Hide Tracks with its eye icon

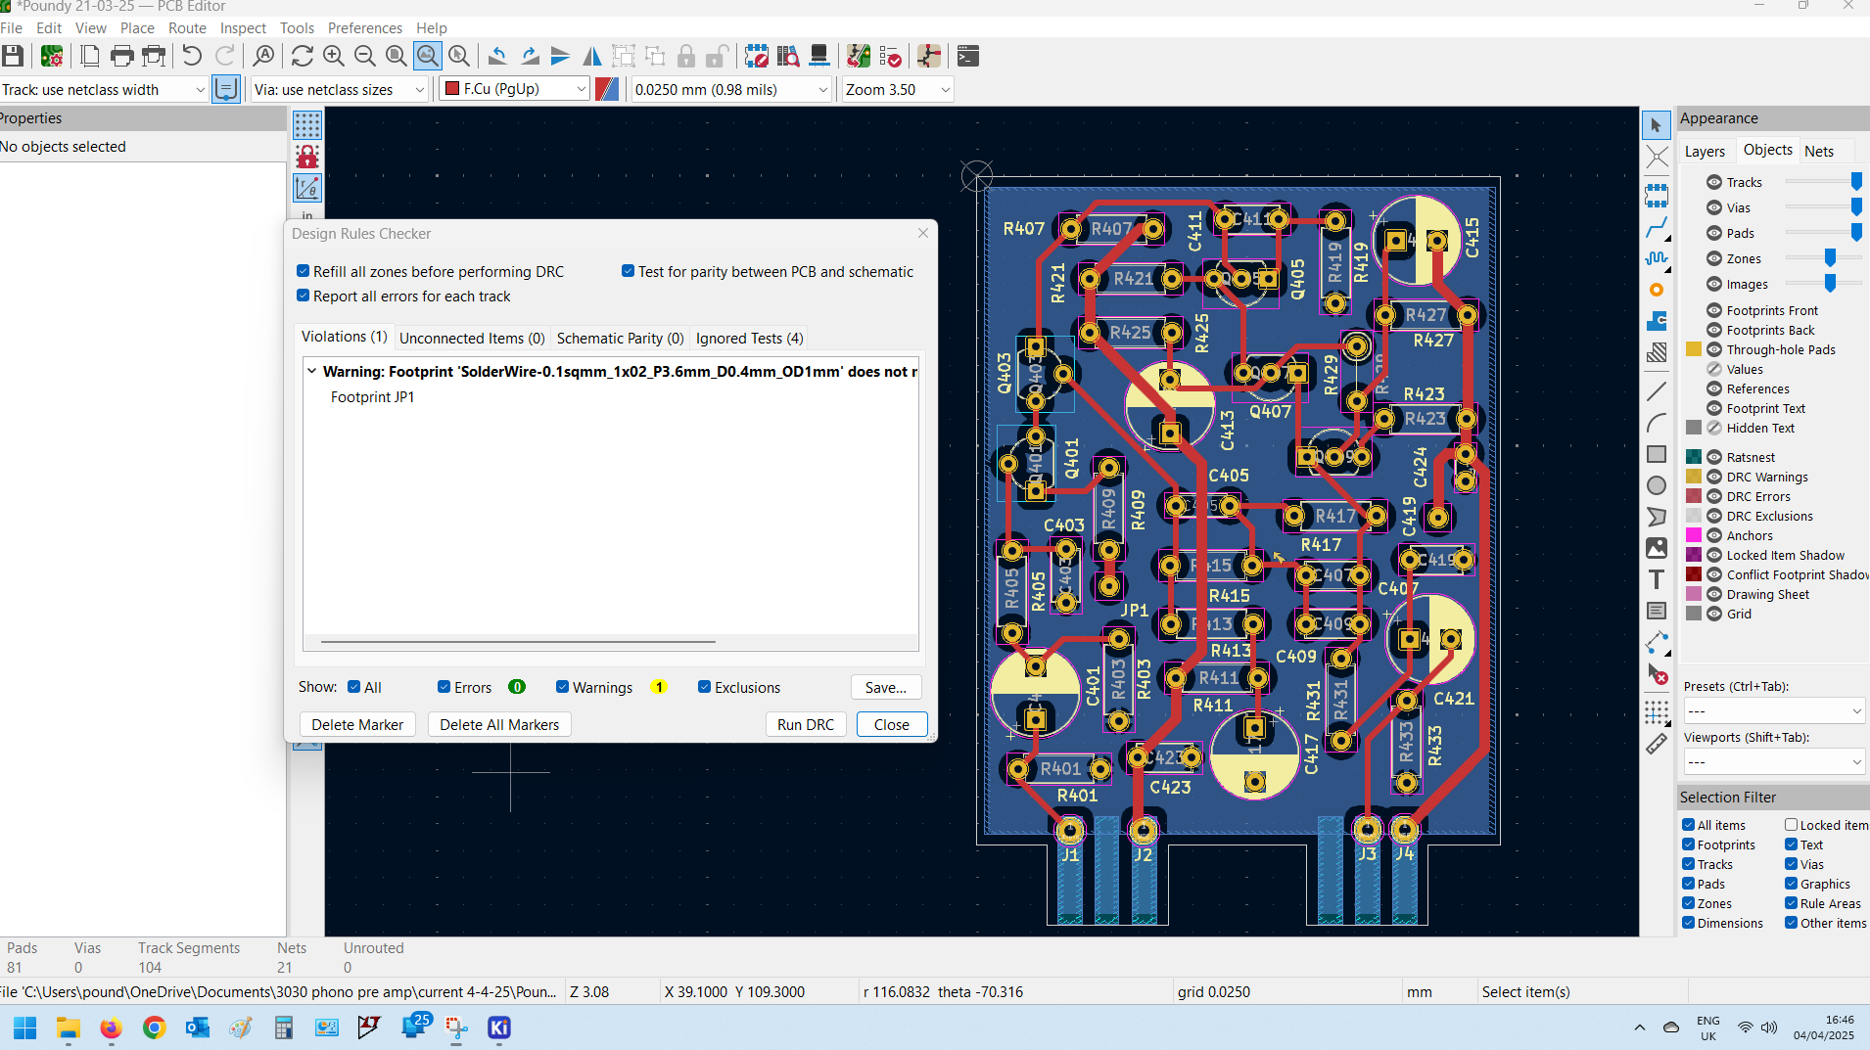[1714, 182]
